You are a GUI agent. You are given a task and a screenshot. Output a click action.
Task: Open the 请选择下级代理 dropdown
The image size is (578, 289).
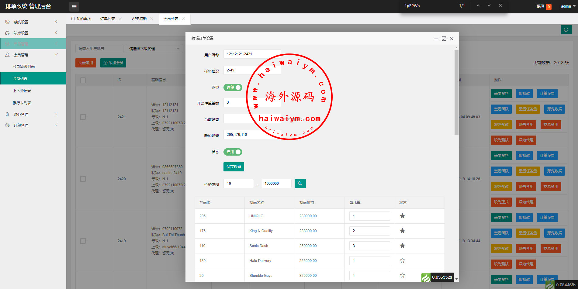[154, 49]
